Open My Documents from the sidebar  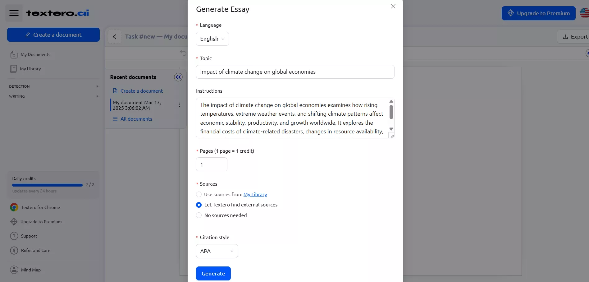(x=35, y=54)
